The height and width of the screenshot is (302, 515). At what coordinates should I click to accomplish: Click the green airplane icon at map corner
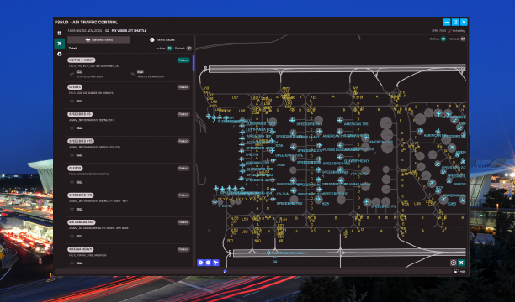click(461, 263)
